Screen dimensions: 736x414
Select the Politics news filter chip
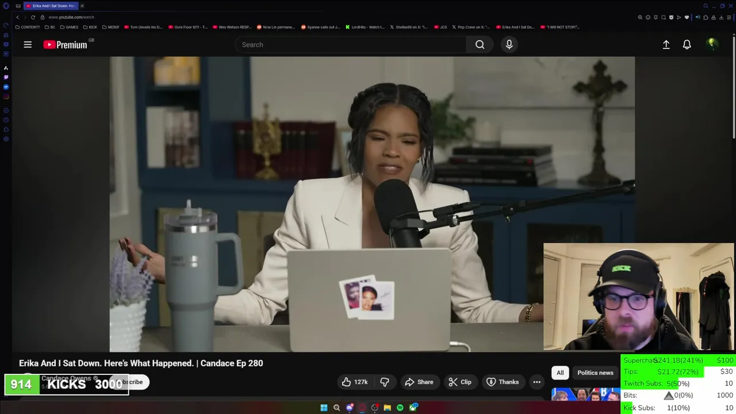click(595, 373)
